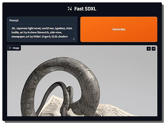
Task: Click the Generate button
Action: 119,29
